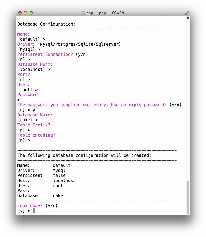Click the window title 'app — php — 66×39'
206x237 pixels.
pyautogui.click(x=106, y=13)
